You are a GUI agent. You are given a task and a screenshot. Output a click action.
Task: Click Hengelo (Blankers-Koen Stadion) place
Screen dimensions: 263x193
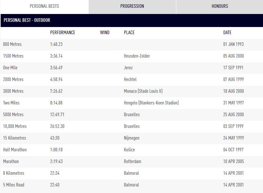click(x=151, y=103)
